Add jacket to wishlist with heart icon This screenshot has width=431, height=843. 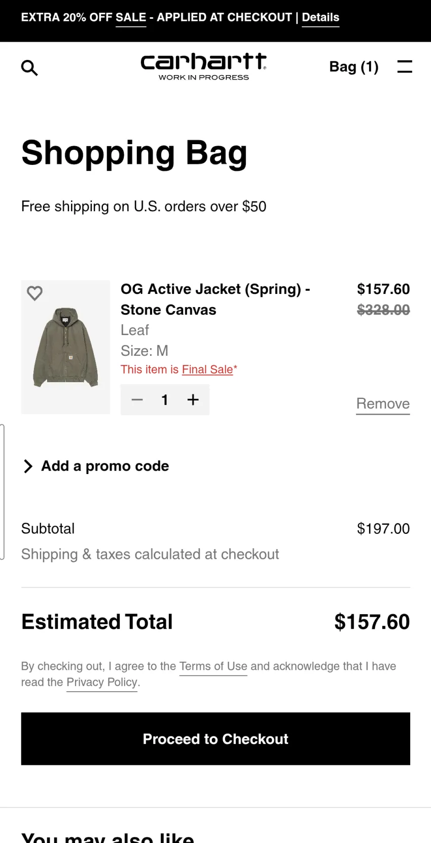34,293
